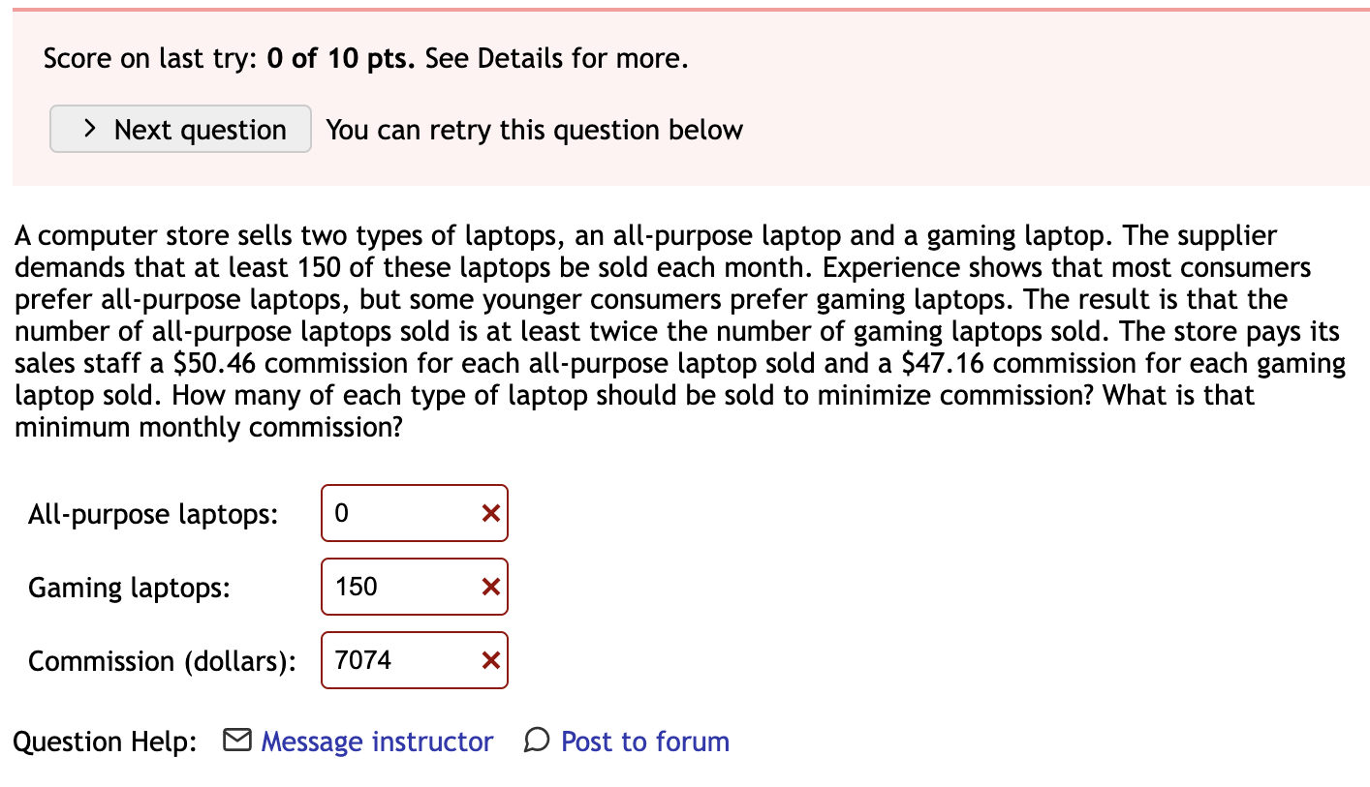This screenshot has height=787, width=1370.
Task: Follow the Post to forum link
Action: [644, 741]
